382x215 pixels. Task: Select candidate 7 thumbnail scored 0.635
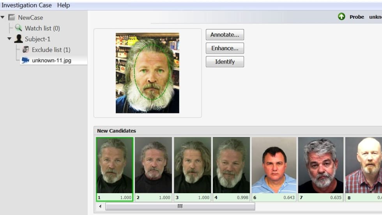tap(320, 166)
